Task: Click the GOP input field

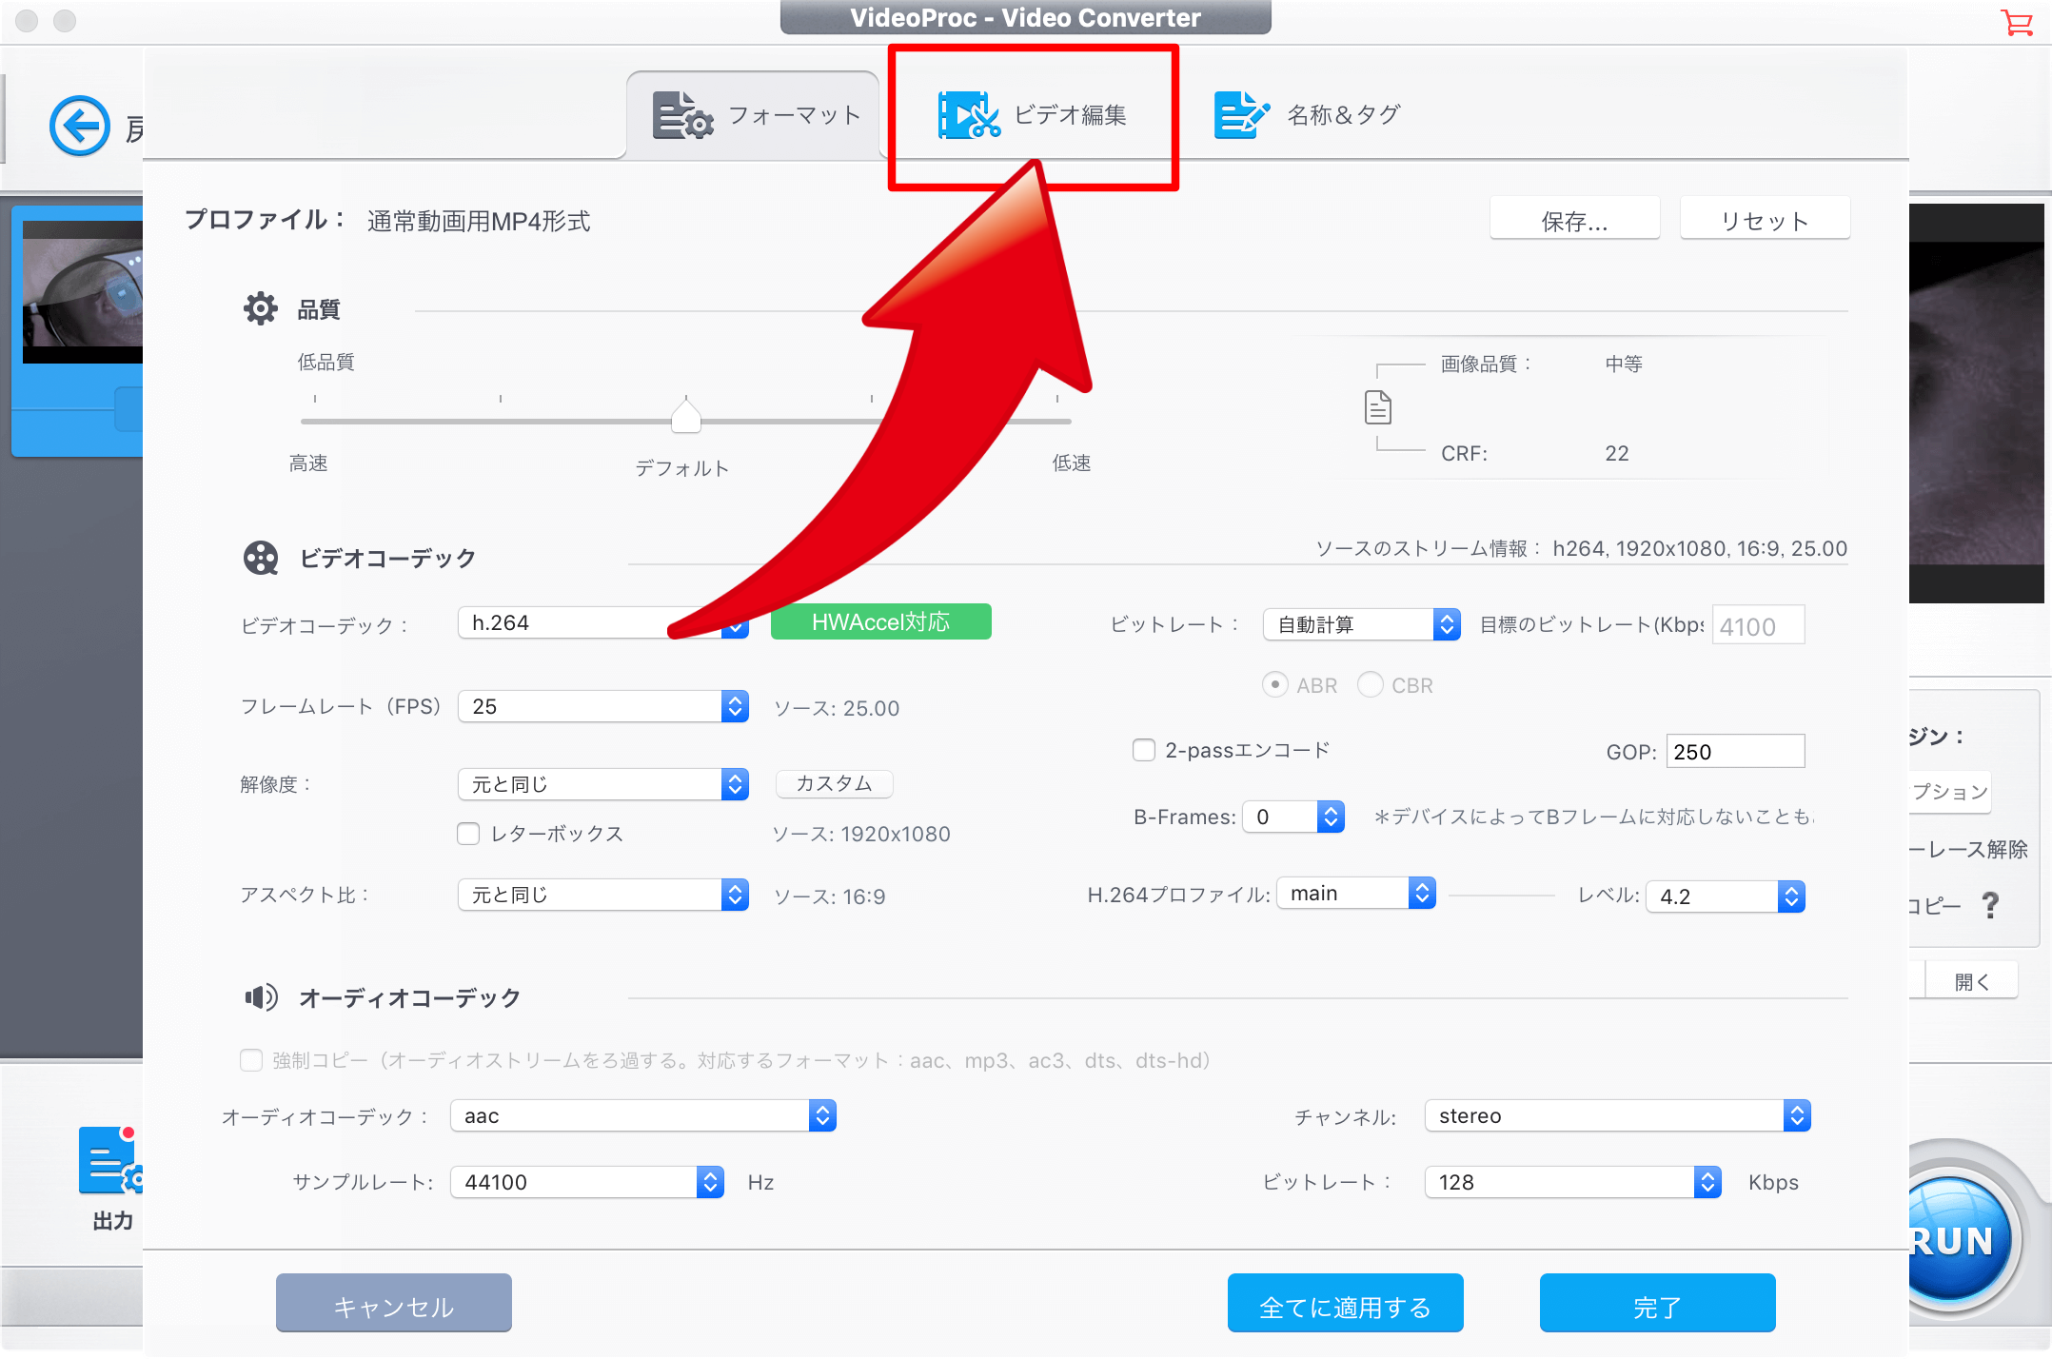Action: click(1736, 751)
